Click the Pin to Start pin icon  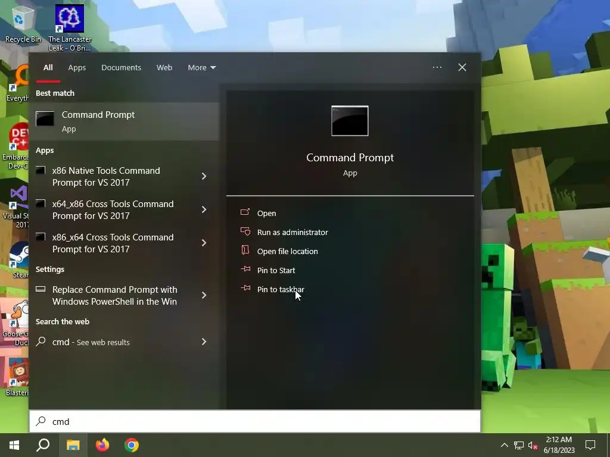coord(245,269)
